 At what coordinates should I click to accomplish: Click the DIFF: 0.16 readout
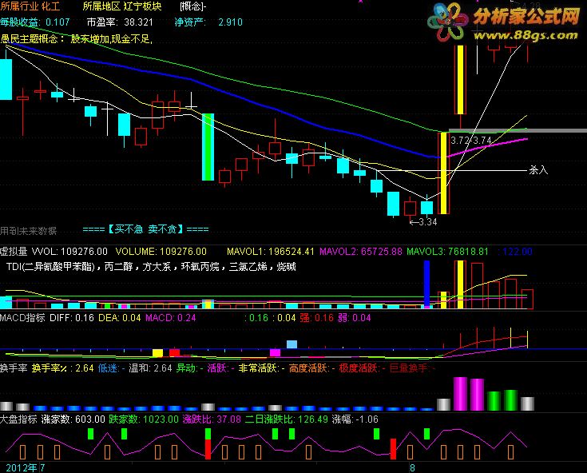72,317
